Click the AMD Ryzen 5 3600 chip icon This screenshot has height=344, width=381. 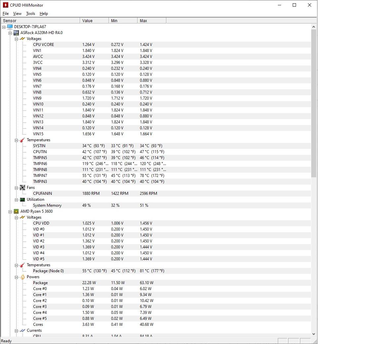[x=16, y=211]
